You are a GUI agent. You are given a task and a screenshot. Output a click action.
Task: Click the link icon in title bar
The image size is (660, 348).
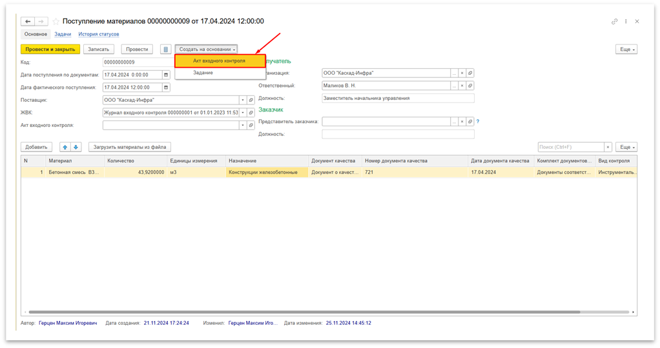[614, 21]
